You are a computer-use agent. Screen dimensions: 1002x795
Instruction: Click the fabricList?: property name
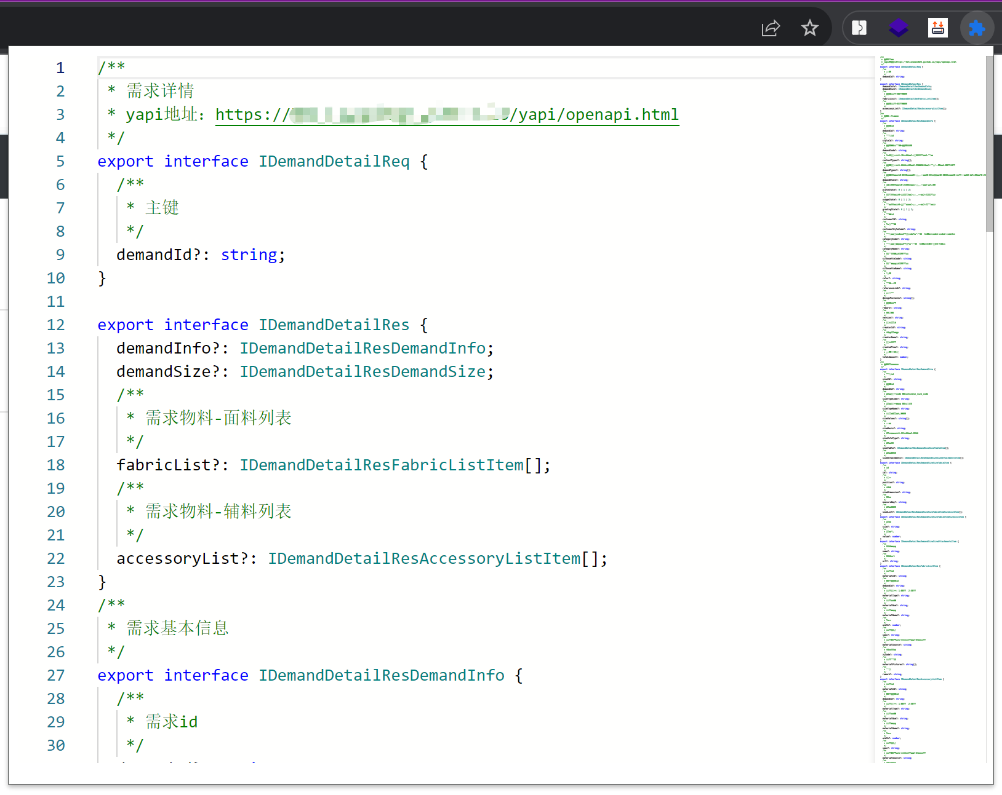tap(173, 465)
